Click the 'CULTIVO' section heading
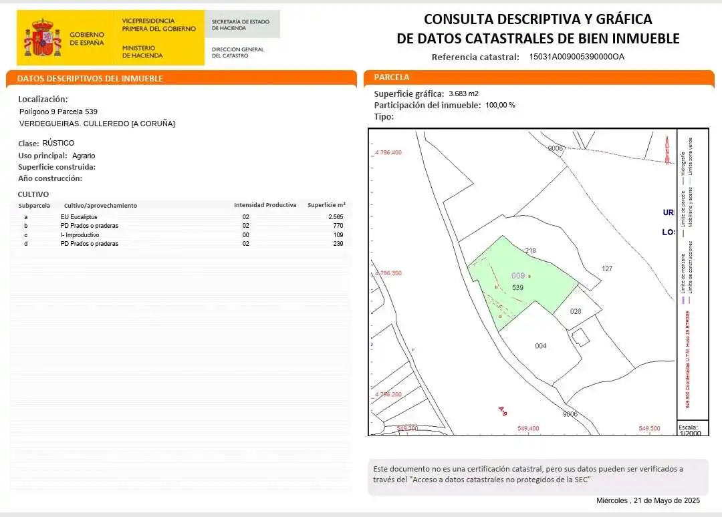Image resolution: width=722 pixels, height=517 pixels. 33,194
